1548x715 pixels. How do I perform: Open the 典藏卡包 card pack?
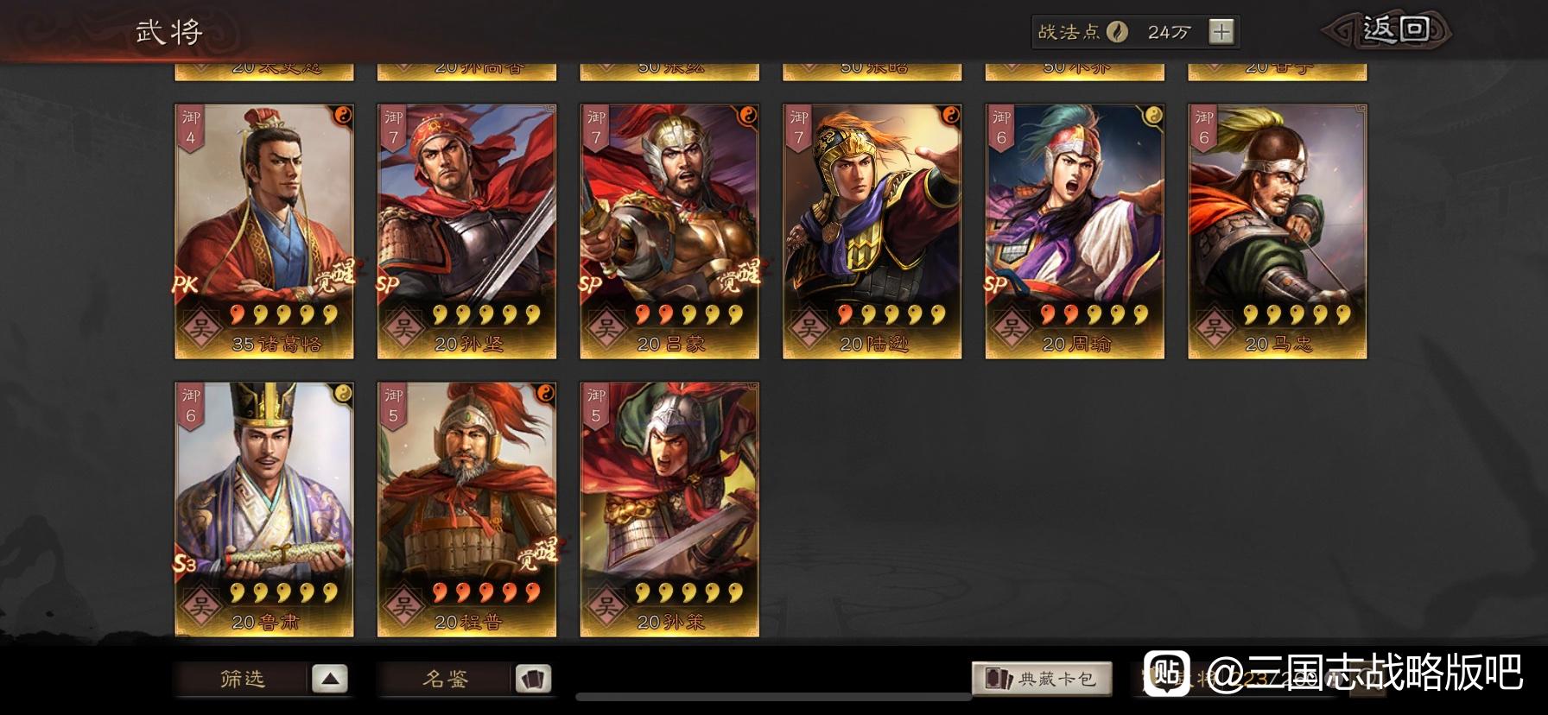[1042, 679]
